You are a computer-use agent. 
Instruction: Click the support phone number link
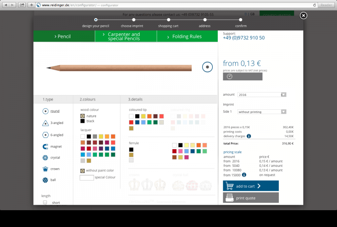point(244,38)
